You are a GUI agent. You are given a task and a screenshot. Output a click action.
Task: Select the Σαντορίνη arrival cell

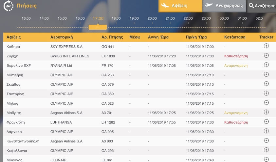coord(15,94)
